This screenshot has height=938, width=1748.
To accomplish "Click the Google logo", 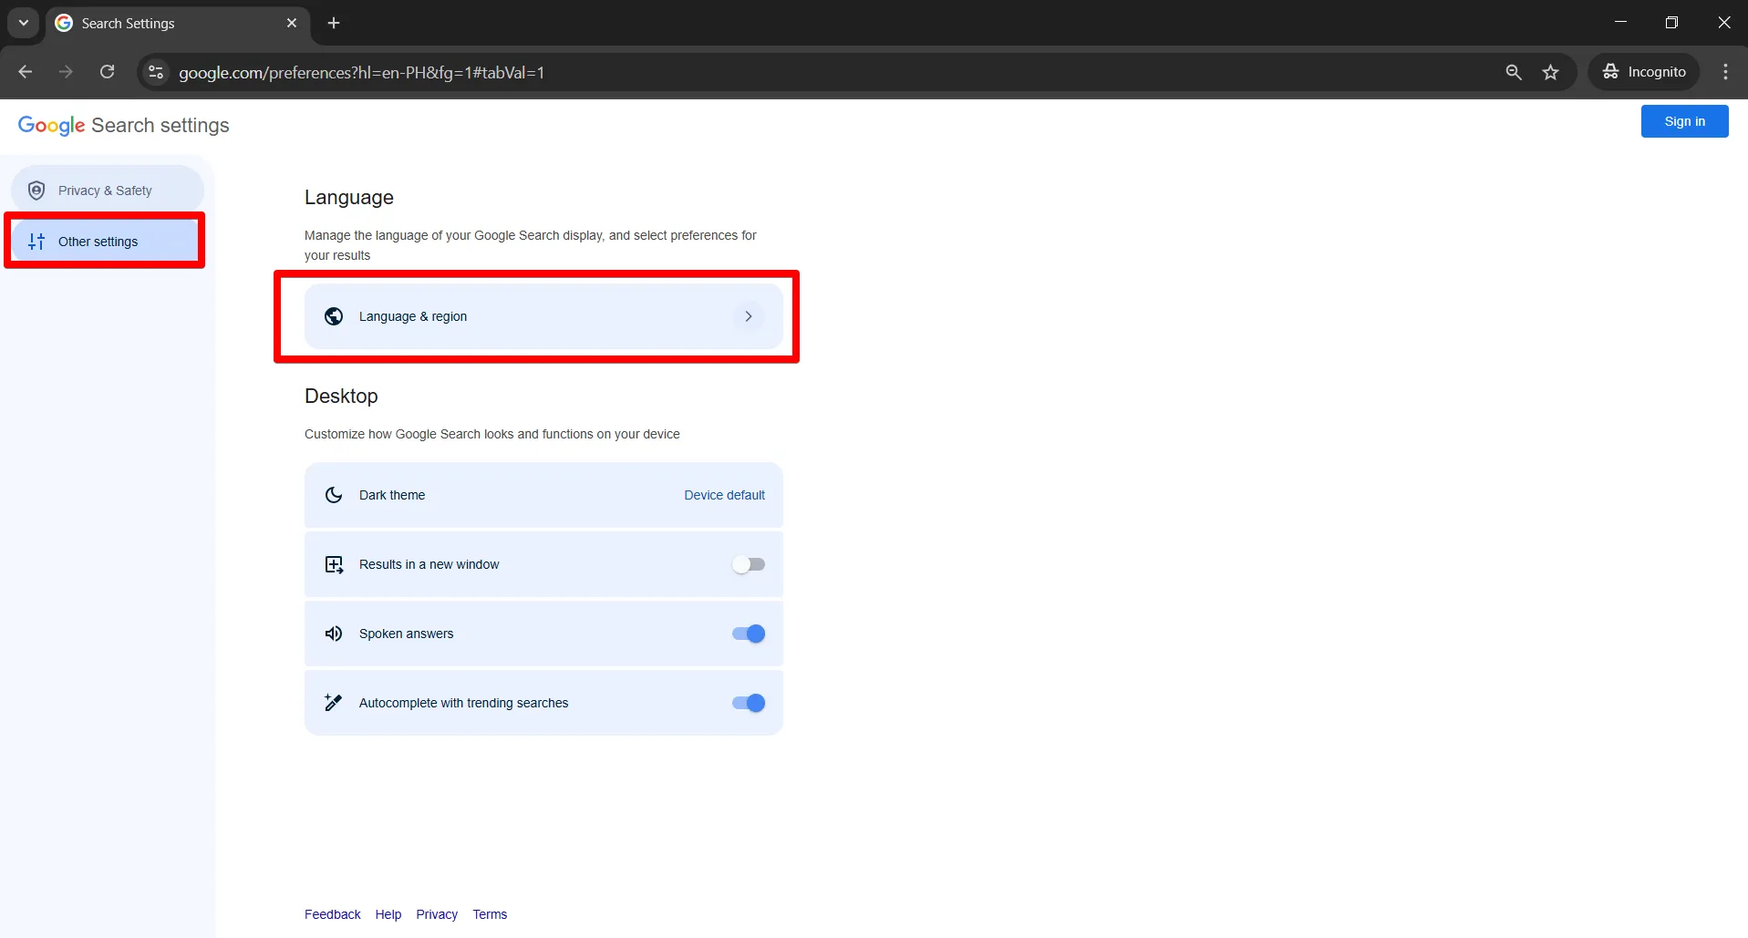I will coord(51,126).
